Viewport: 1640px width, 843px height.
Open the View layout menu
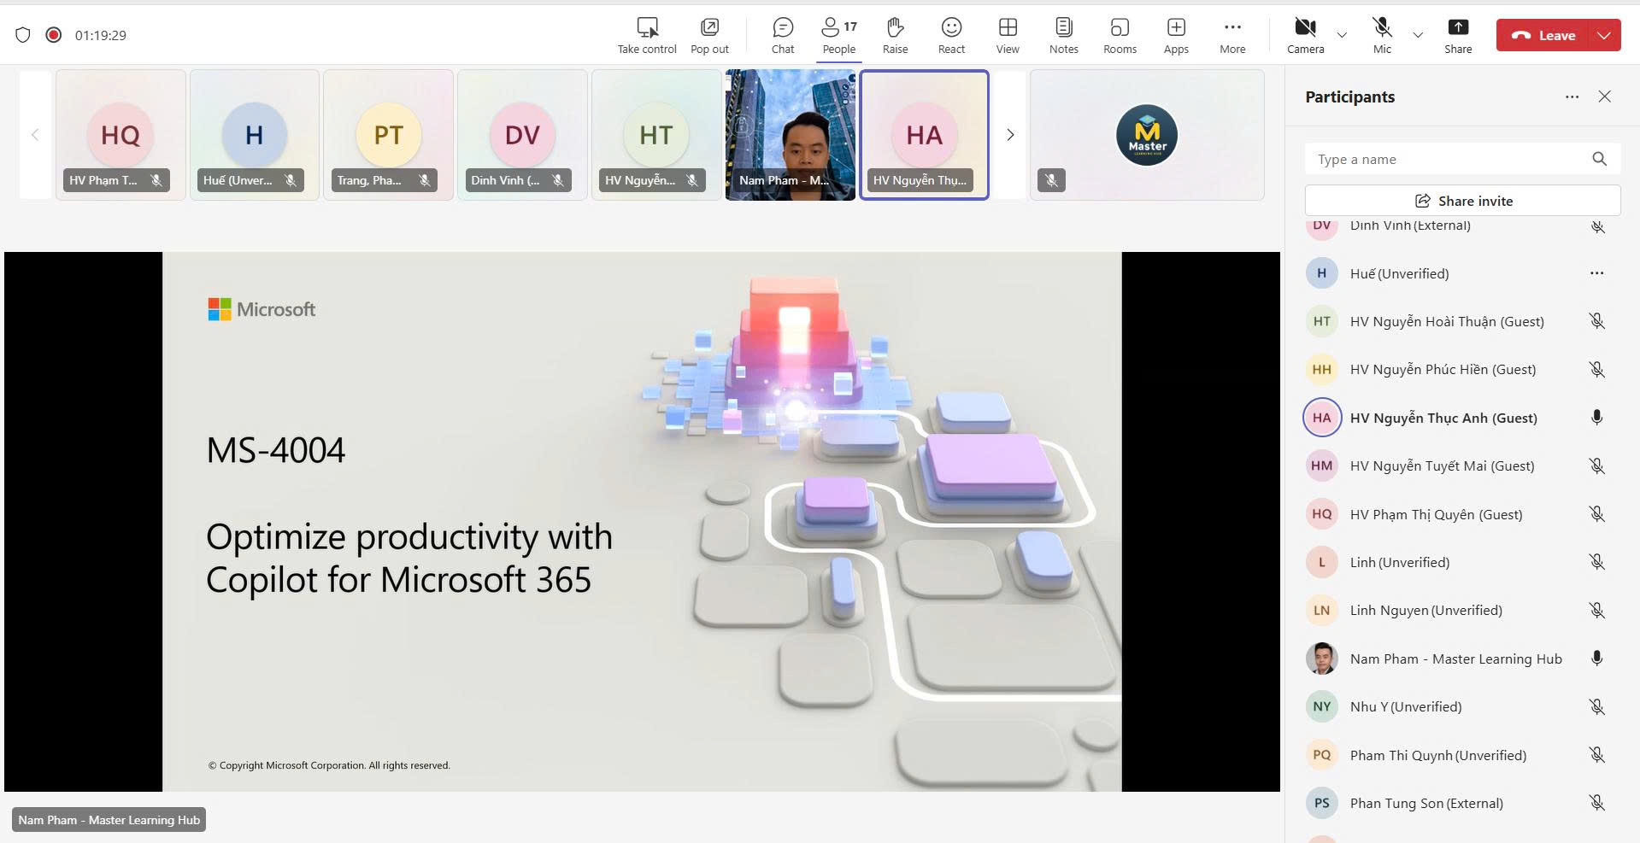(1008, 36)
